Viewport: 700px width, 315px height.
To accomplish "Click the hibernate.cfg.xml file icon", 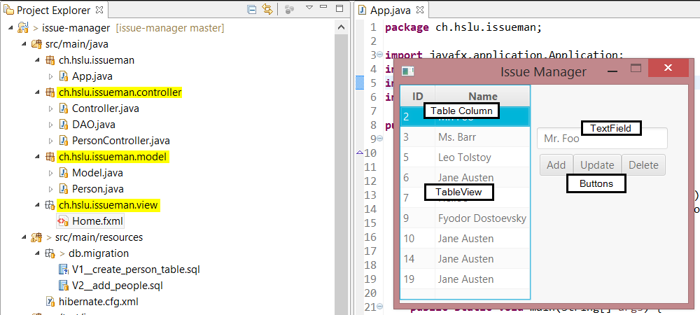I will (50, 302).
